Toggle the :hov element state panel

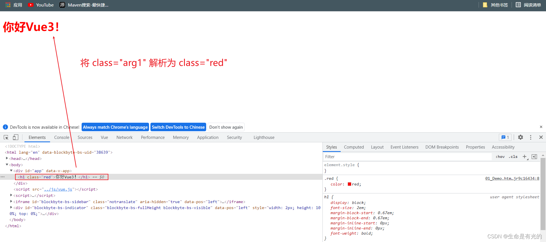500,157
